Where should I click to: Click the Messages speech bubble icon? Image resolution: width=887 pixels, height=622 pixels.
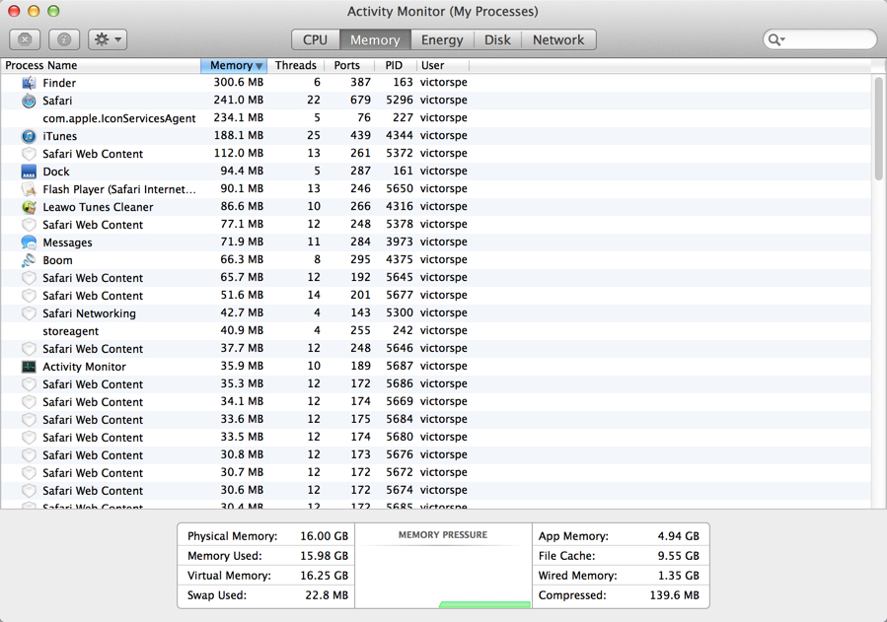coord(29,242)
